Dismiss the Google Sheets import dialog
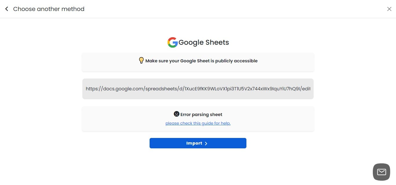Viewport: 396px width, 185px height. click(x=389, y=9)
